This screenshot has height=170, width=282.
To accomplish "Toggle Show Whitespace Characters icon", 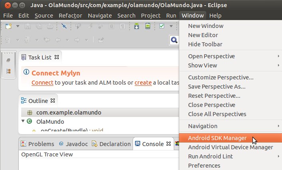I will click(122, 26).
